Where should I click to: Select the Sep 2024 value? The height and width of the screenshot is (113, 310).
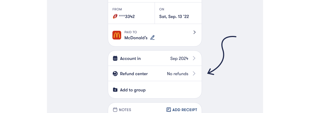tap(179, 59)
